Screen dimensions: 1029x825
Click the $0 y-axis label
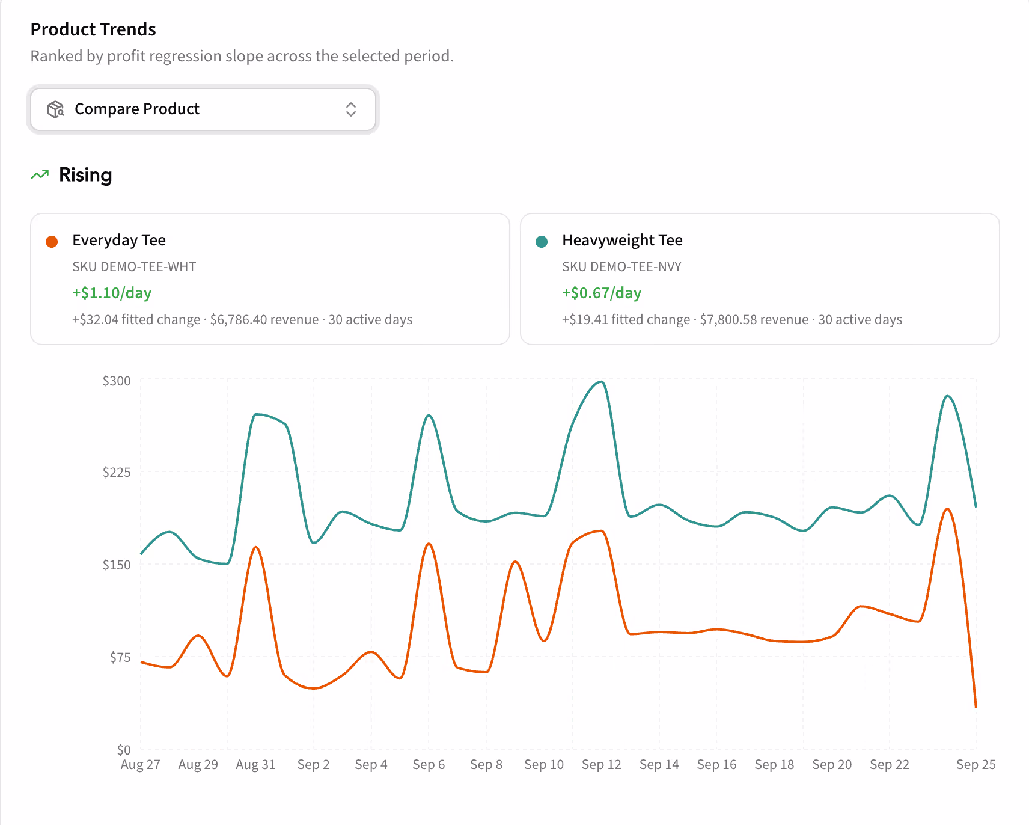124,750
